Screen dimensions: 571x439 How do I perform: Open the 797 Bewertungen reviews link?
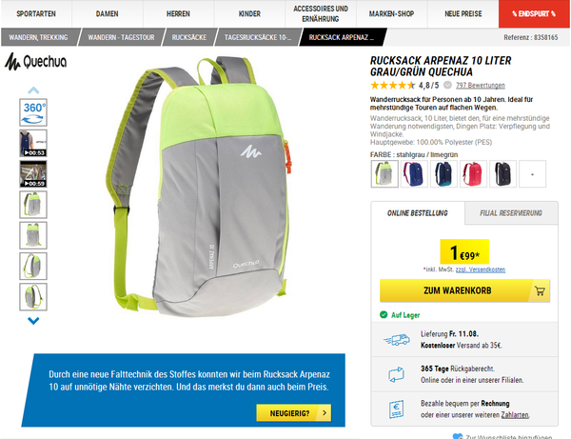[x=481, y=86]
